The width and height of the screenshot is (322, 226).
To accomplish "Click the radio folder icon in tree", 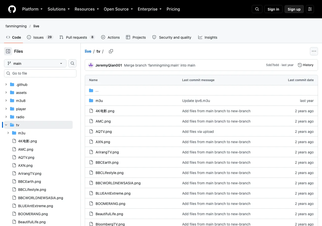I will tap(12, 117).
